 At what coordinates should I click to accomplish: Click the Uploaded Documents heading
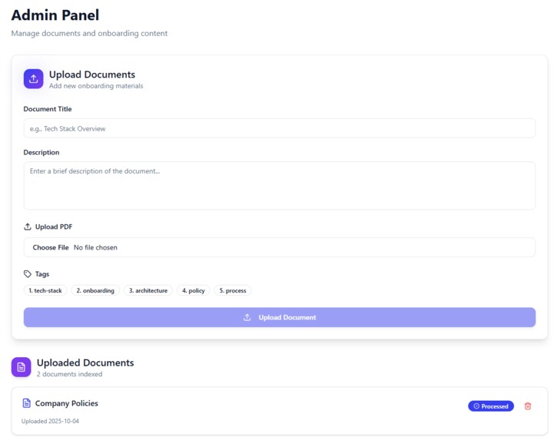[85, 362]
